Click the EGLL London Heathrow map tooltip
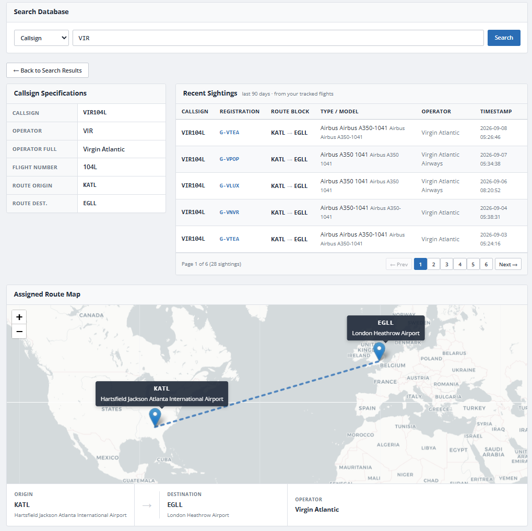This screenshot has width=532, height=531. [x=386, y=328]
